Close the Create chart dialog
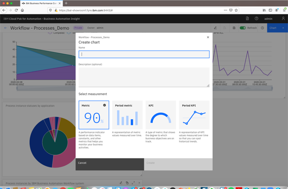 click(x=208, y=37)
